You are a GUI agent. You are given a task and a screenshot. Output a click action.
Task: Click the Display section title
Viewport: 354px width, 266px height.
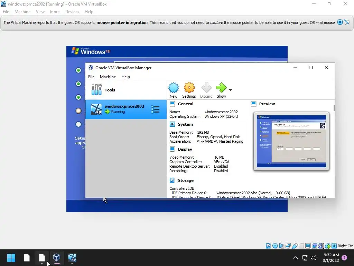point(185,149)
